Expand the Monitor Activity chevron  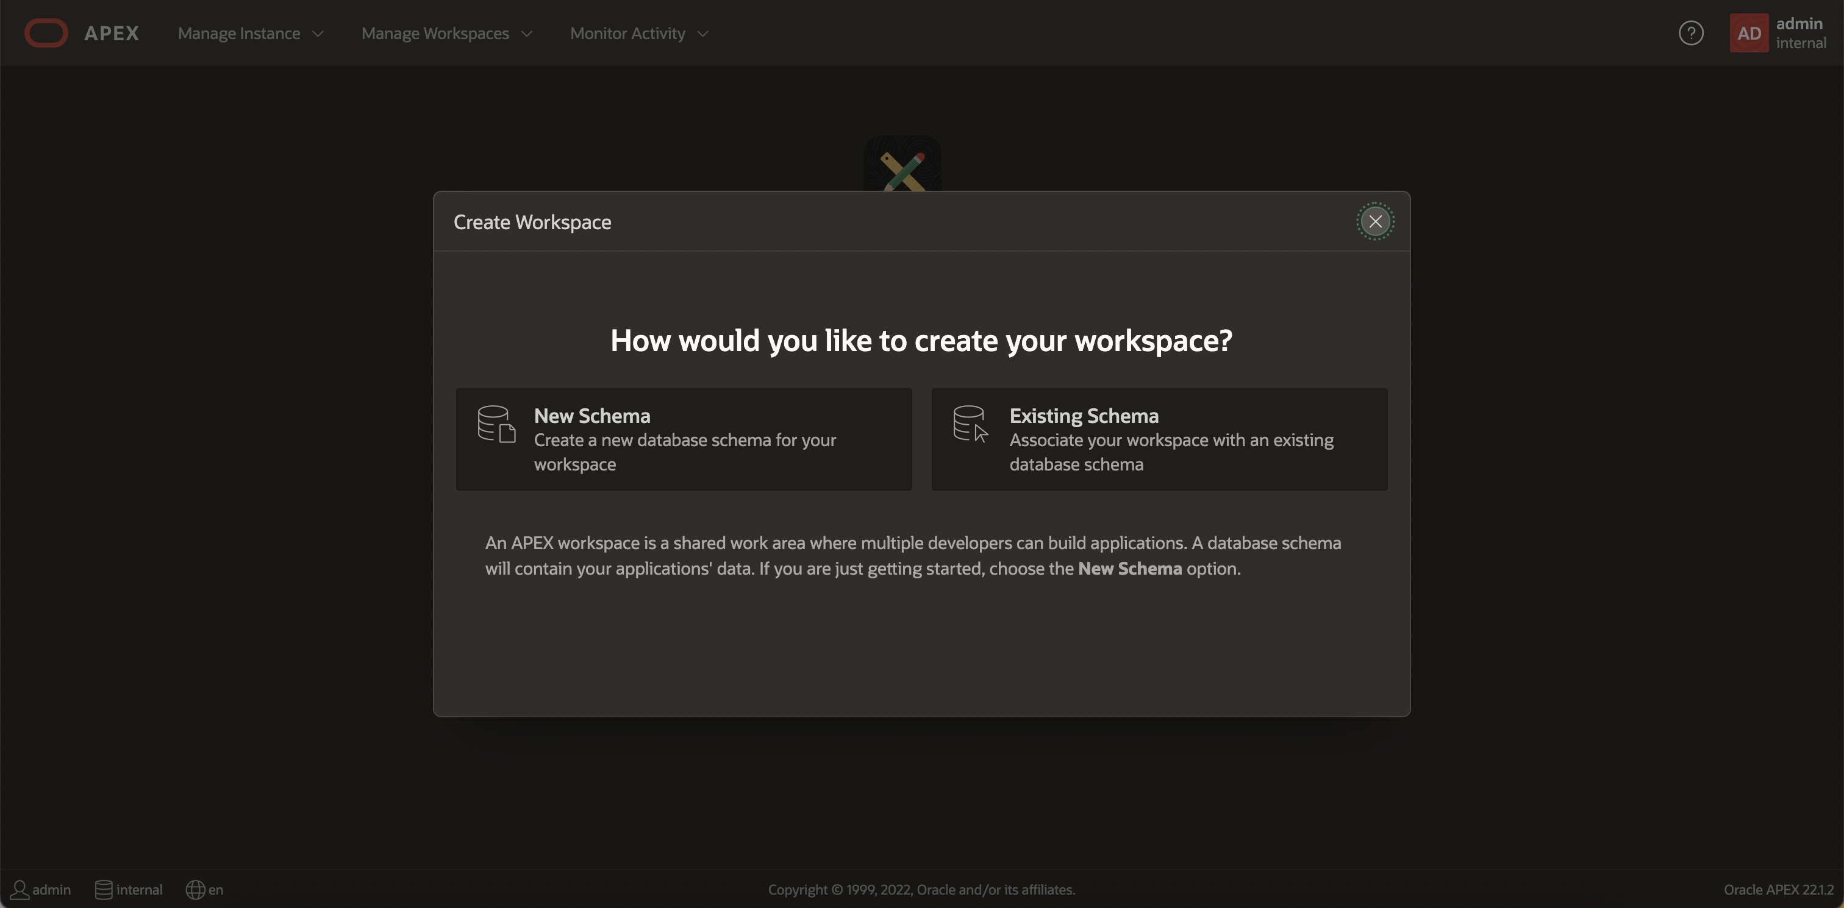pyautogui.click(x=703, y=34)
